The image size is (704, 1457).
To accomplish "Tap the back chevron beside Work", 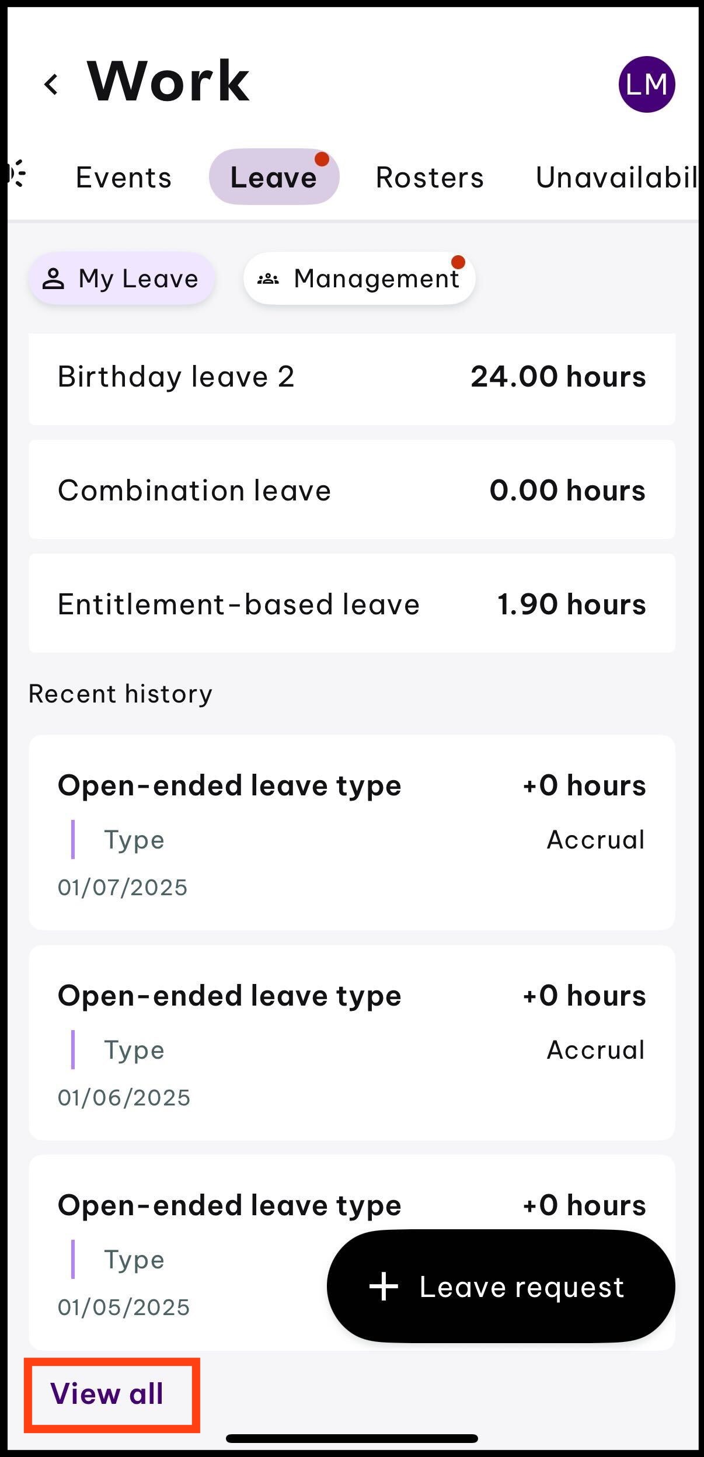I will click(51, 84).
